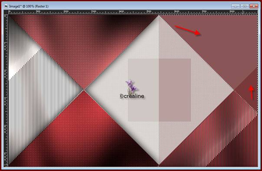Click the mauve pink rectangle in diamond
The height and width of the screenshot is (171, 262).
pos(175,90)
